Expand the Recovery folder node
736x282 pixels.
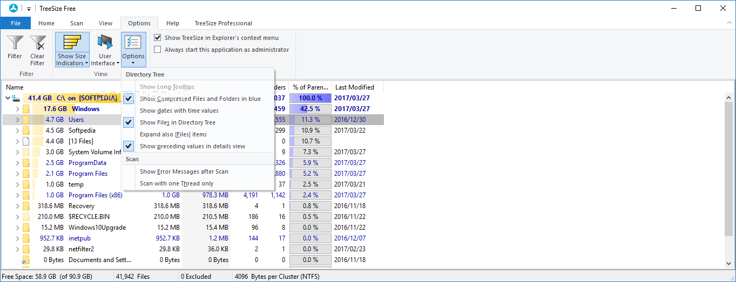coord(17,206)
